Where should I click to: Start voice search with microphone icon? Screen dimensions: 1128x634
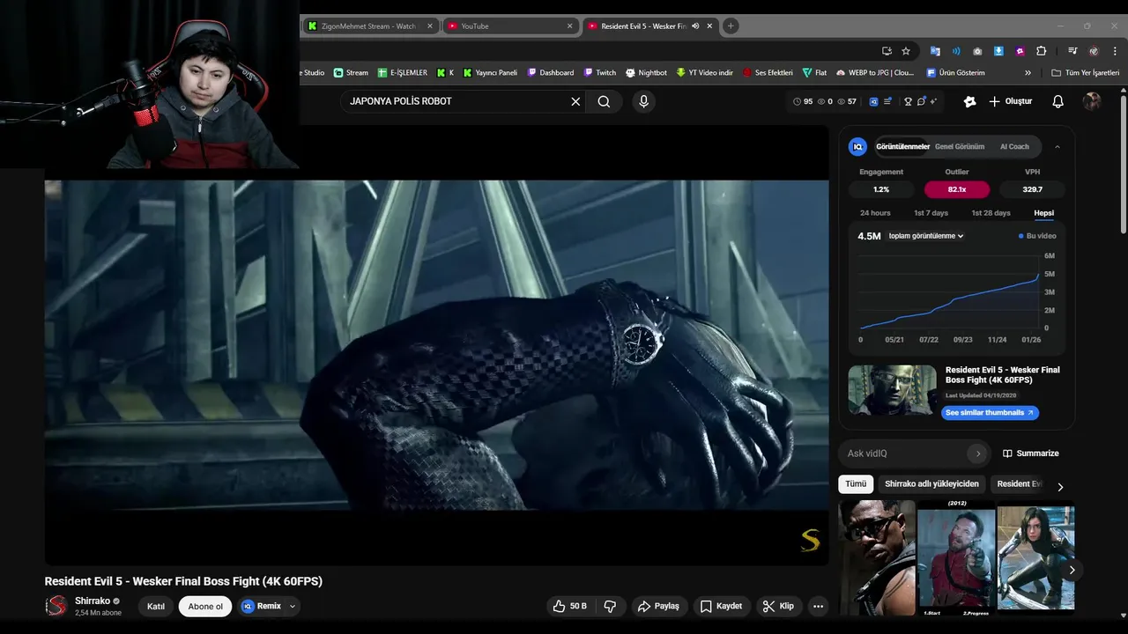(643, 101)
